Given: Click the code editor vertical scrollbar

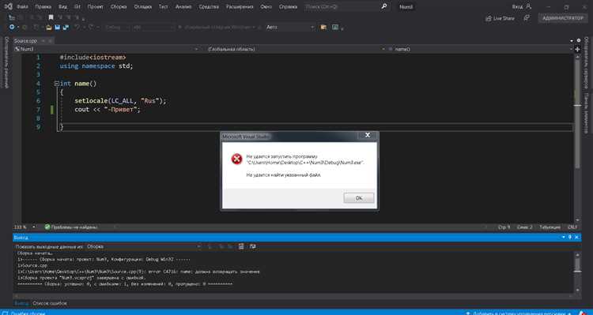Looking at the screenshot, I should coord(577,139).
